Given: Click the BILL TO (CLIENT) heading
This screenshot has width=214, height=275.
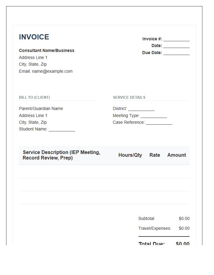Looking at the screenshot, I should point(34,97).
